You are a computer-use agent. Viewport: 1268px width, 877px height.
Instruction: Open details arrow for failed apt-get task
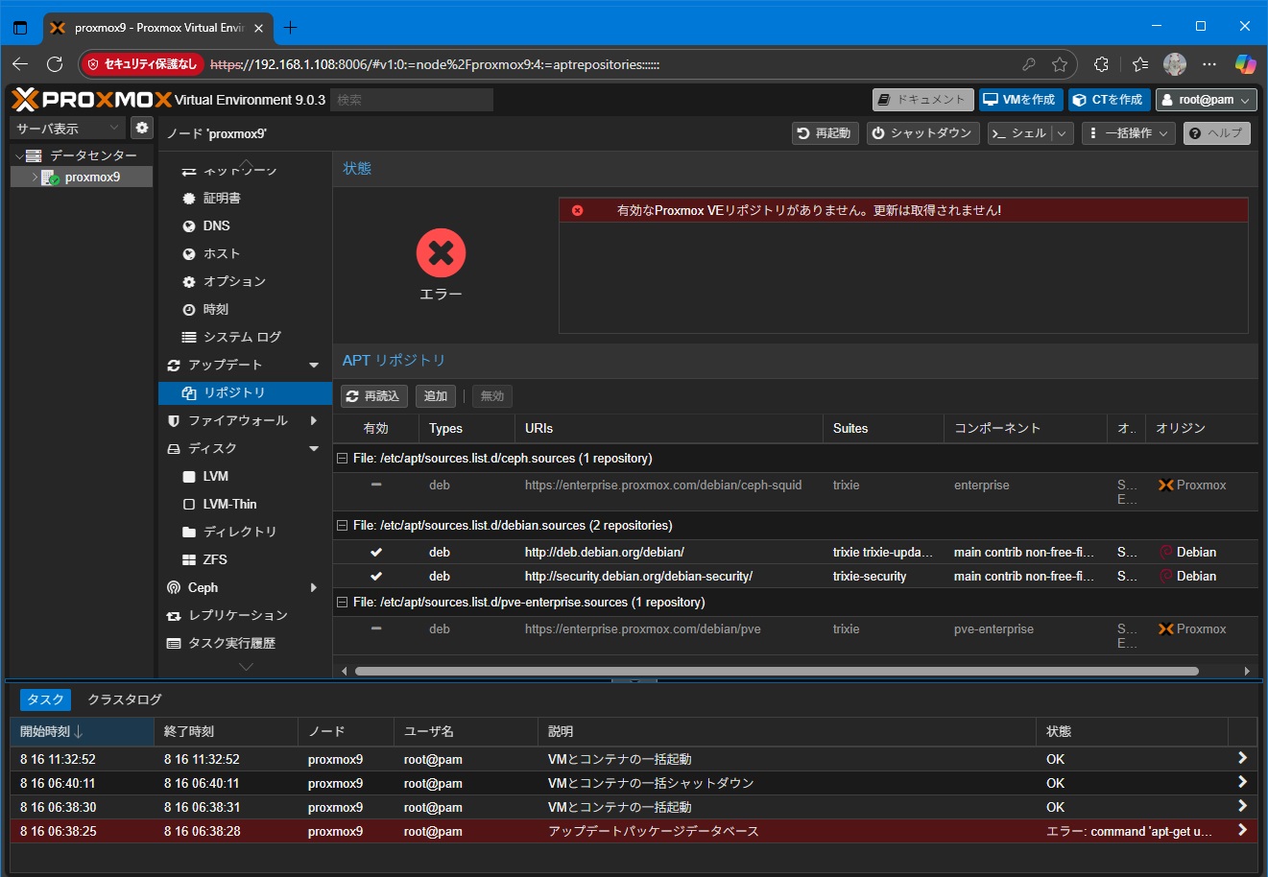(1242, 831)
